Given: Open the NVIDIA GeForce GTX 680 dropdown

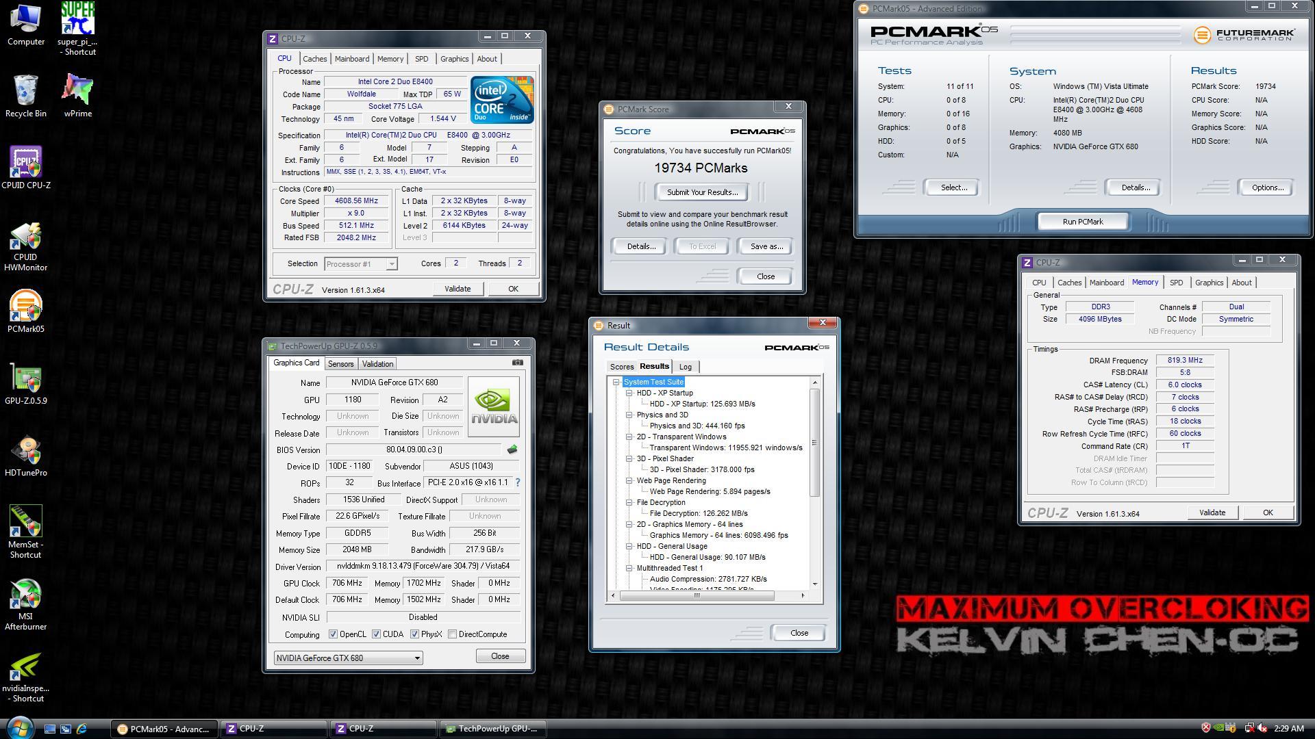Looking at the screenshot, I should tap(348, 658).
